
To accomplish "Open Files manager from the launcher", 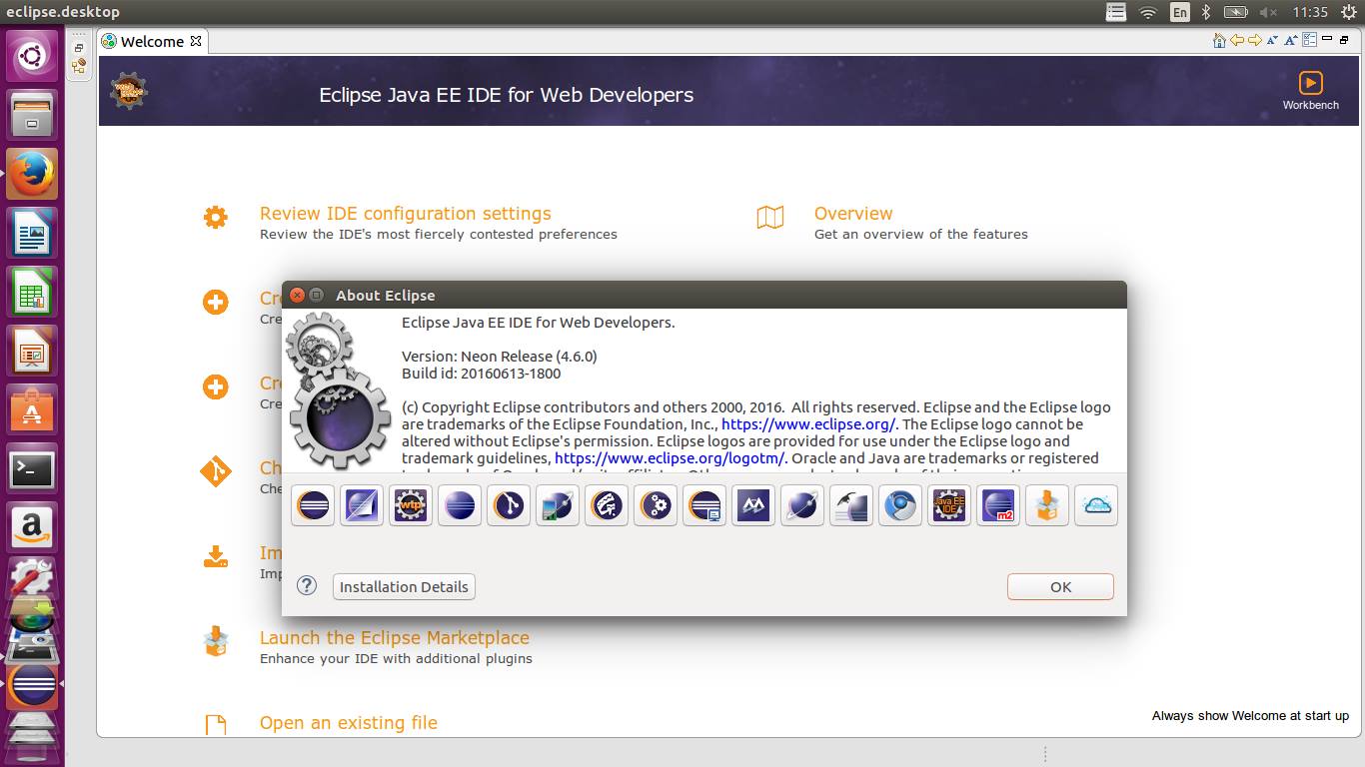I will (x=32, y=115).
